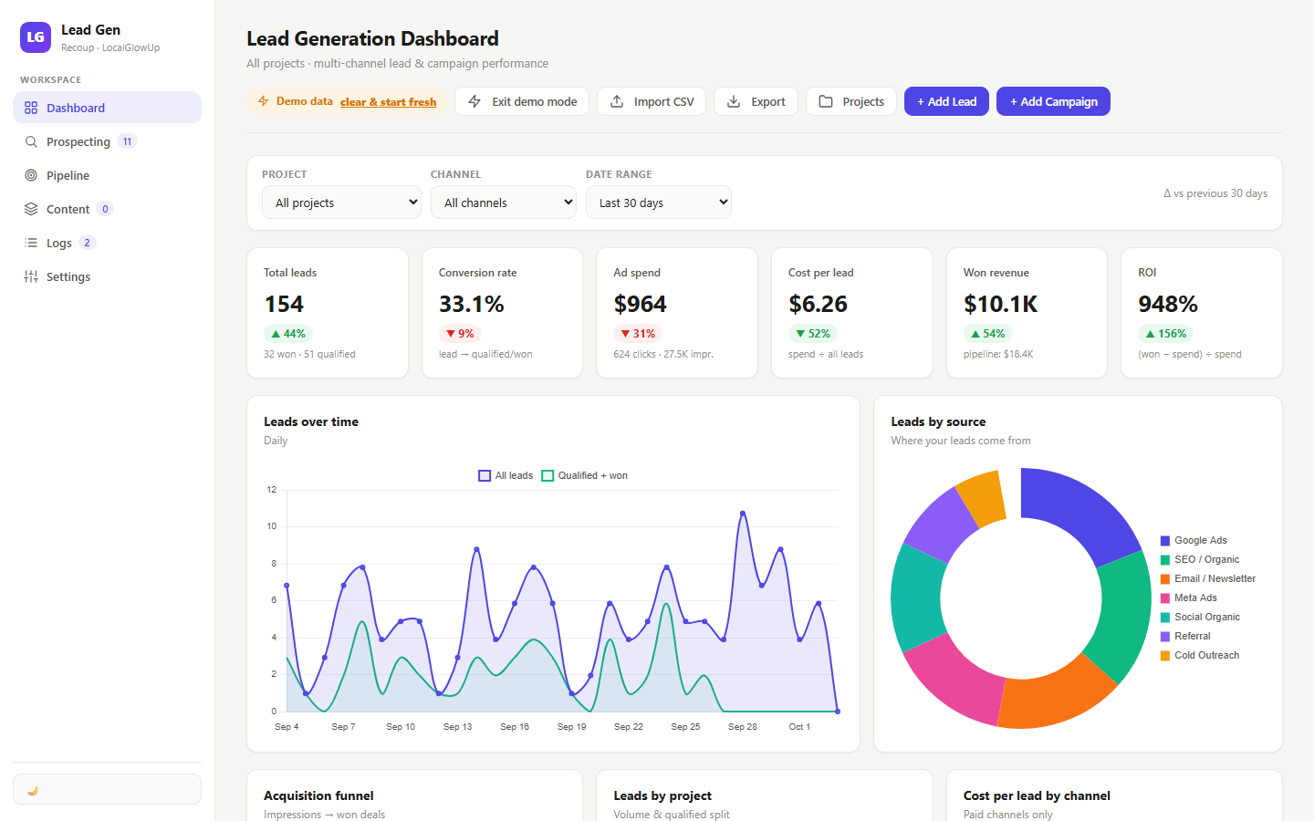
Task: Toggle the Qualified + won legend box
Action: click(547, 475)
